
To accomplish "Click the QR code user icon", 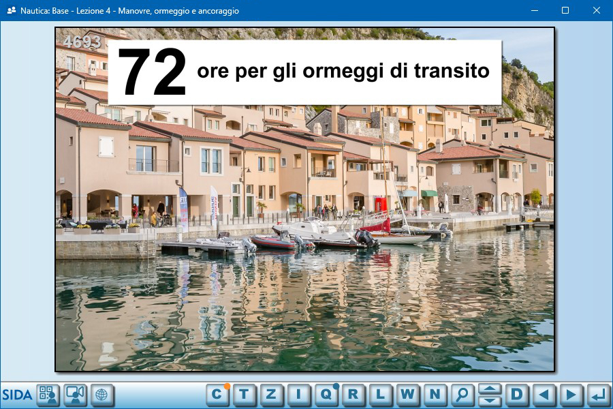I will 48,395.
